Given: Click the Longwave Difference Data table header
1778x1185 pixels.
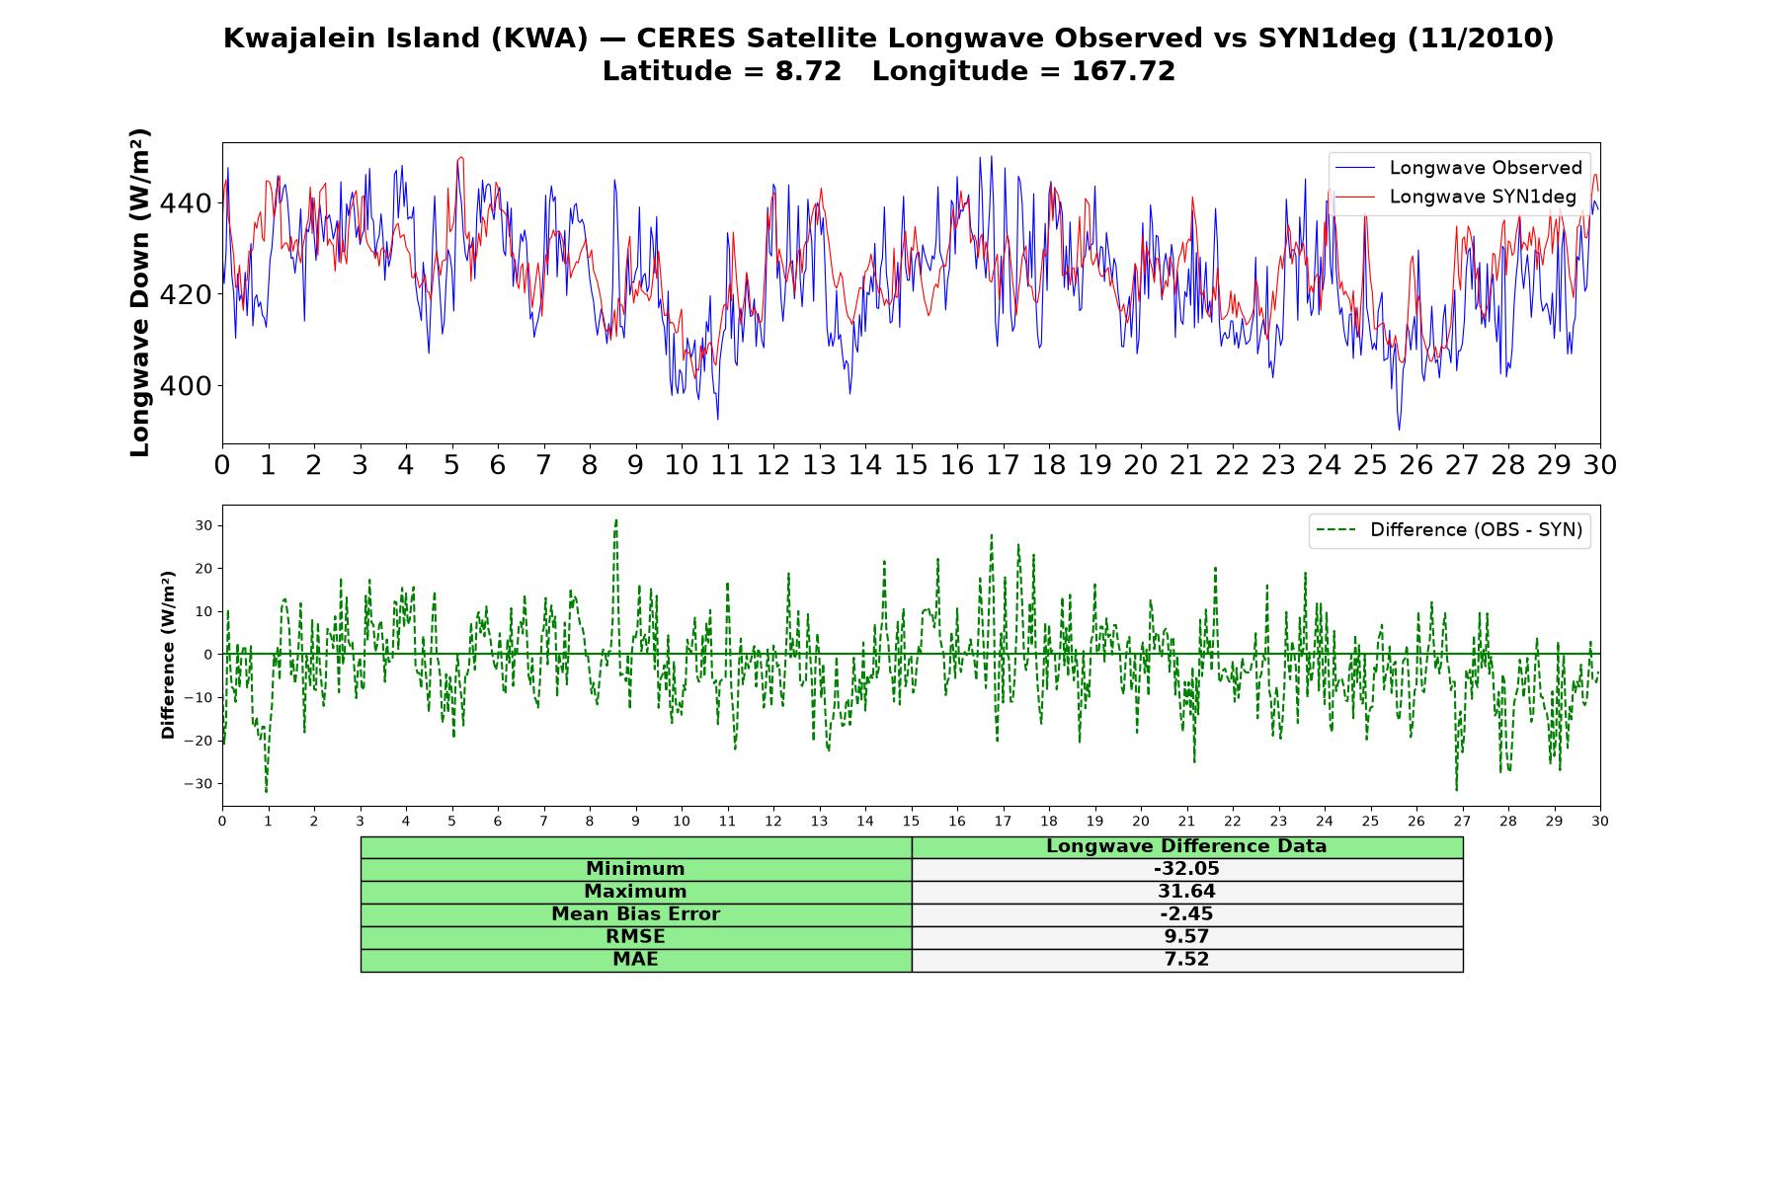Looking at the screenshot, I should [x=1186, y=847].
